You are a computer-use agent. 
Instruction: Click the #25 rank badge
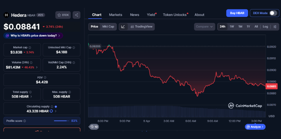[x=41, y=15]
